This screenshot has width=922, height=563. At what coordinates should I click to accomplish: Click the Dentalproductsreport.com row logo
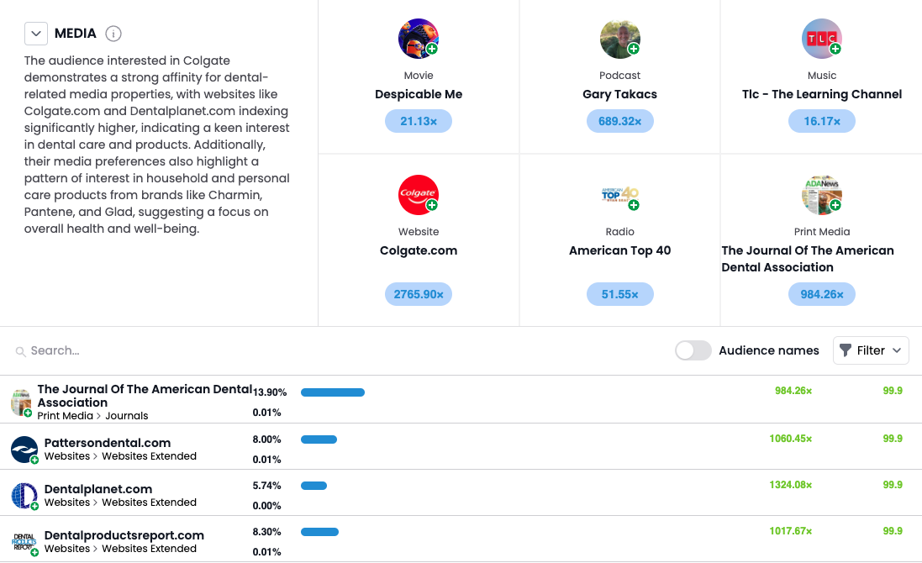[24, 542]
